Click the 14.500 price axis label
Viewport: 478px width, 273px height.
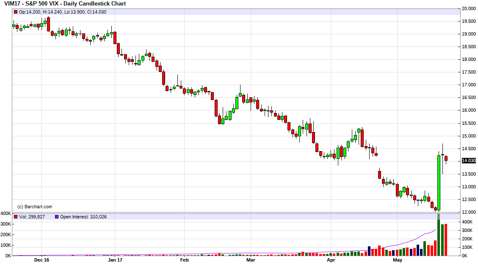(x=469, y=149)
